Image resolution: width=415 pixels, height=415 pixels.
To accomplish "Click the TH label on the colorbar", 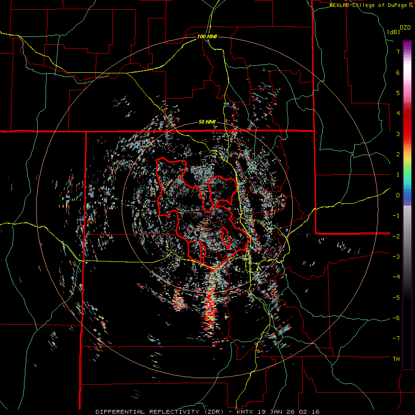I will coord(396,359).
